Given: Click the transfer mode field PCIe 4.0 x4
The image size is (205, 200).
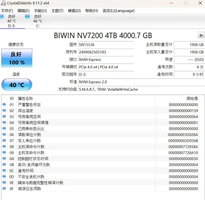Looking at the screenshot, I should pyautogui.click(x=106, y=67).
